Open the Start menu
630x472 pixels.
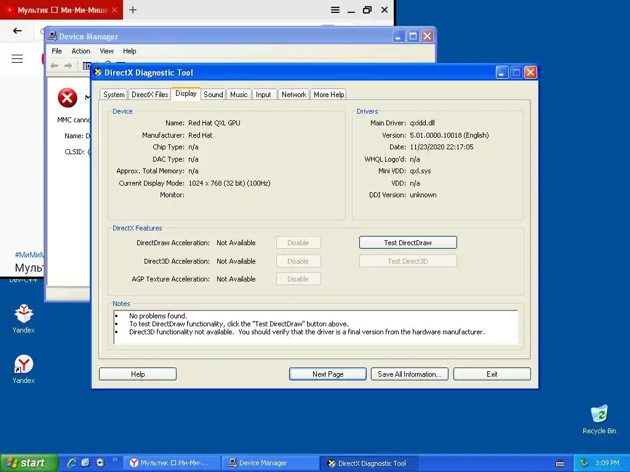click(x=29, y=463)
